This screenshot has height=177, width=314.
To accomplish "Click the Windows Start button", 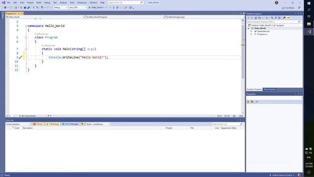I will (309, 3).
